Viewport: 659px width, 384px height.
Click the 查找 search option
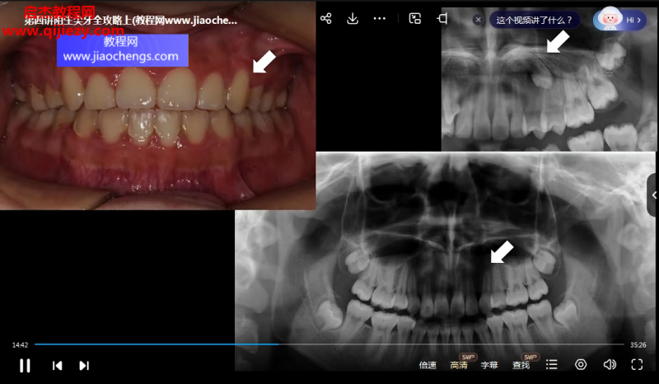pyautogui.click(x=521, y=365)
